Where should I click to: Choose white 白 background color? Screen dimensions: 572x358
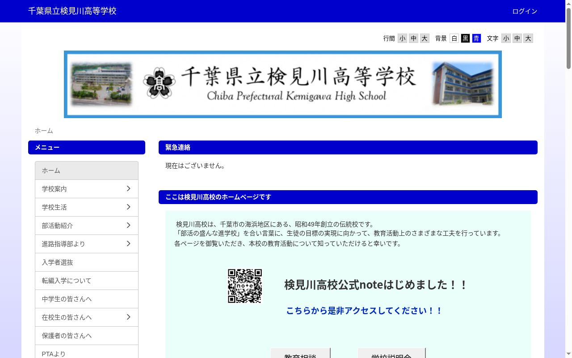454,38
